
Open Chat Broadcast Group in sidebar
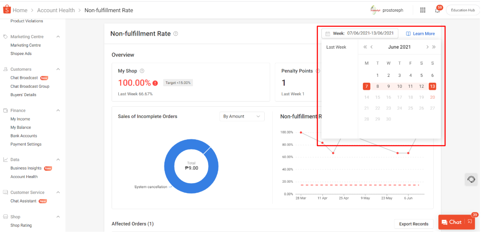click(30, 86)
